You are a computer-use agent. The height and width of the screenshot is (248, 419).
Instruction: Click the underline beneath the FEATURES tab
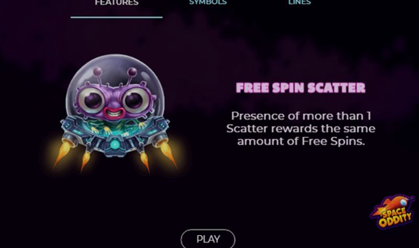(x=116, y=17)
